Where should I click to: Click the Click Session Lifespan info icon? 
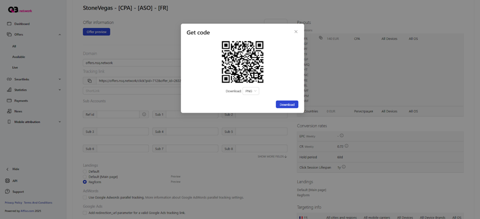(x=344, y=167)
